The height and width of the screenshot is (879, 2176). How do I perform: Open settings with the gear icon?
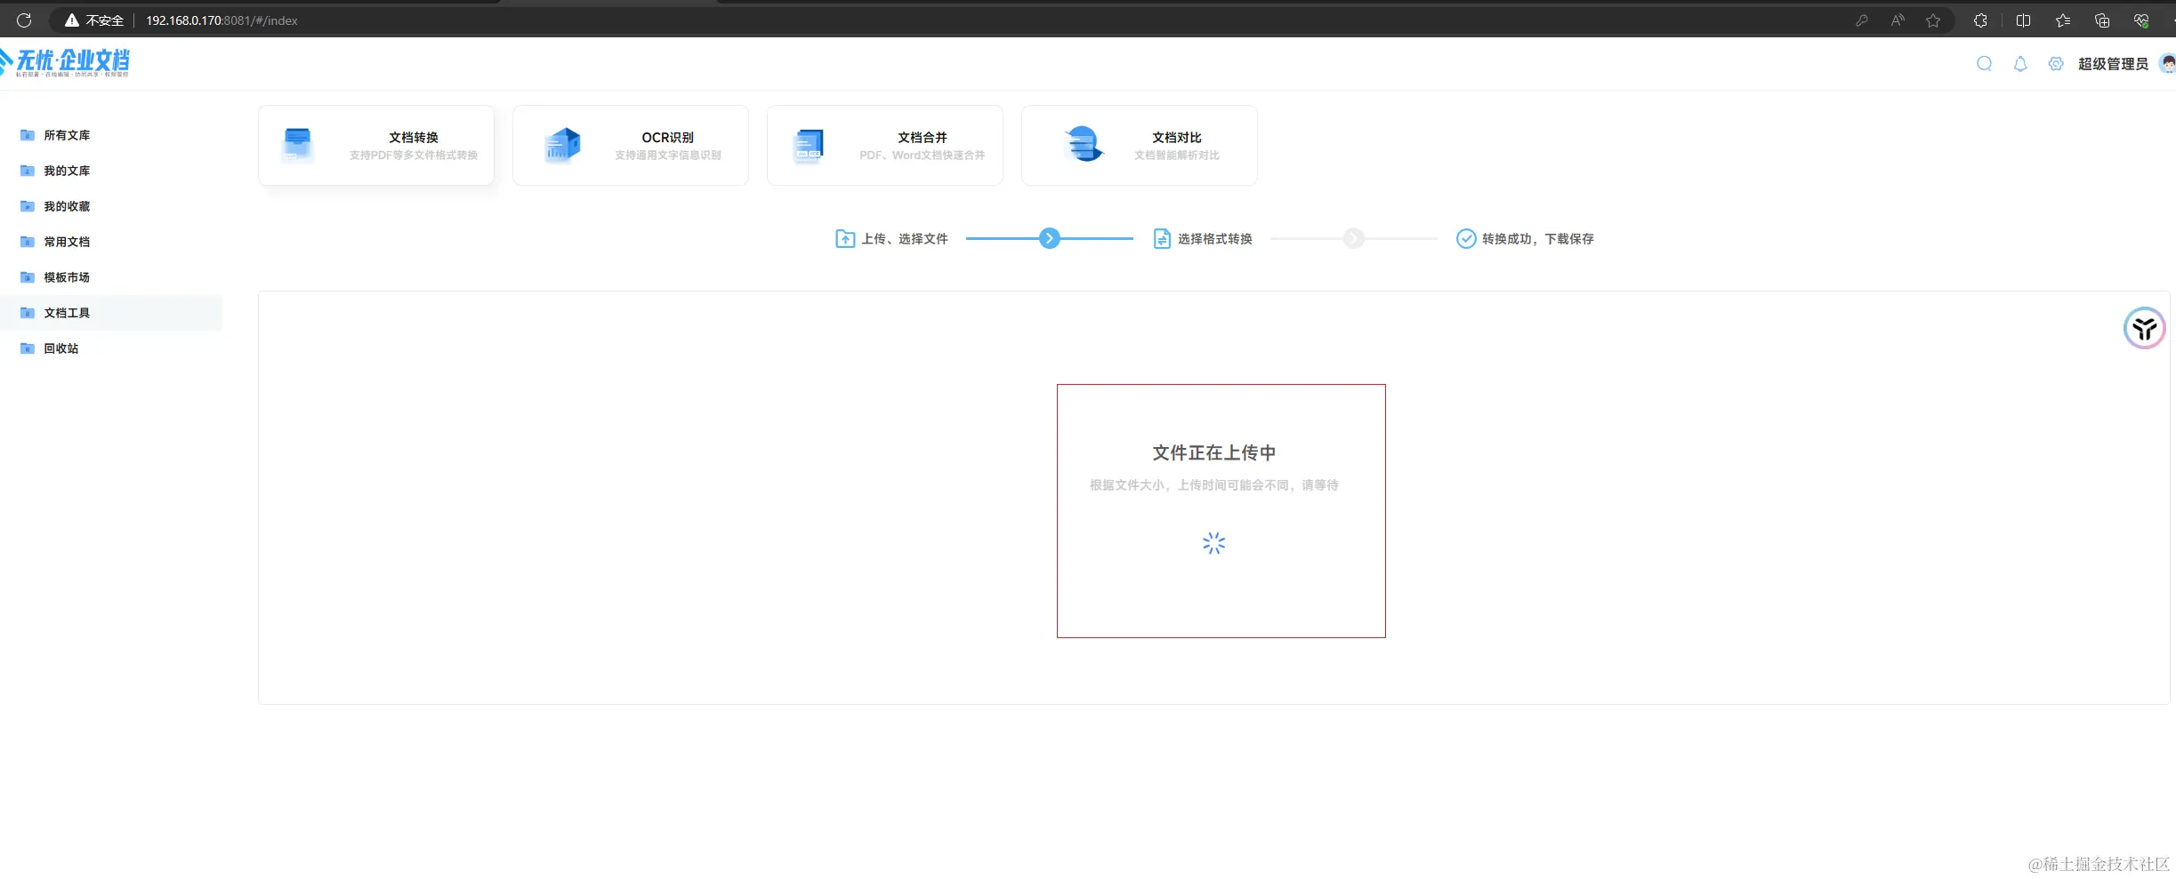[2055, 63]
